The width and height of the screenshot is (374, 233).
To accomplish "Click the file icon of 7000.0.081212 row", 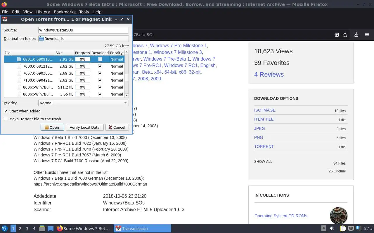I will click(x=19, y=66).
